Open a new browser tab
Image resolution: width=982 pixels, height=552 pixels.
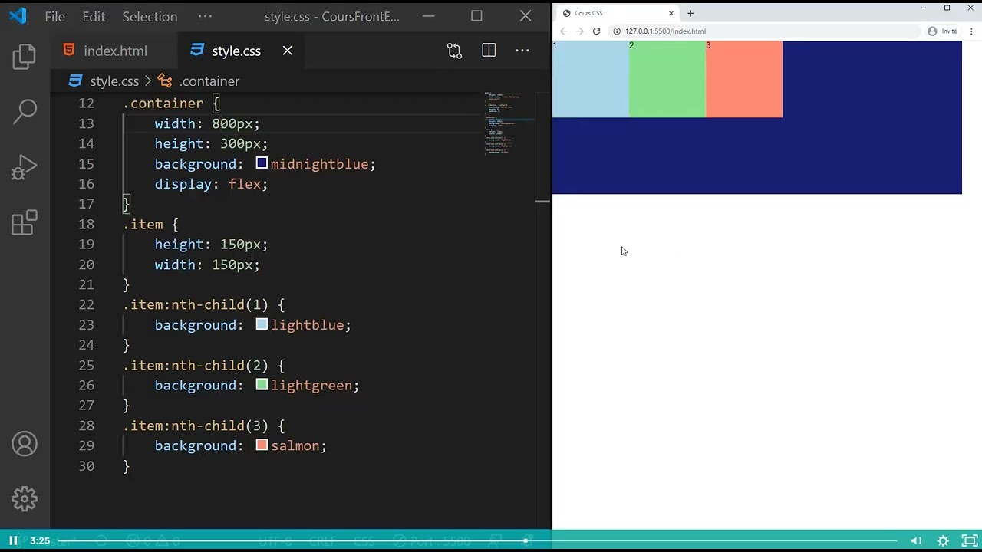point(690,13)
